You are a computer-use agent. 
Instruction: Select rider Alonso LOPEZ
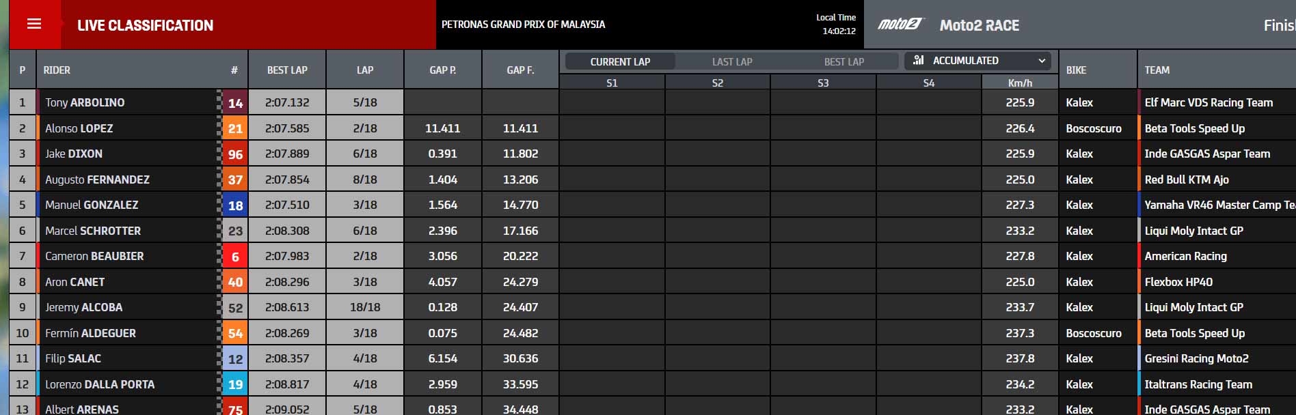79,128
